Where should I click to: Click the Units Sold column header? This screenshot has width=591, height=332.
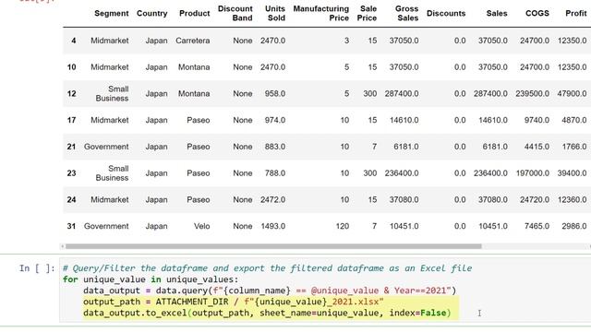(x=275, y=13)
